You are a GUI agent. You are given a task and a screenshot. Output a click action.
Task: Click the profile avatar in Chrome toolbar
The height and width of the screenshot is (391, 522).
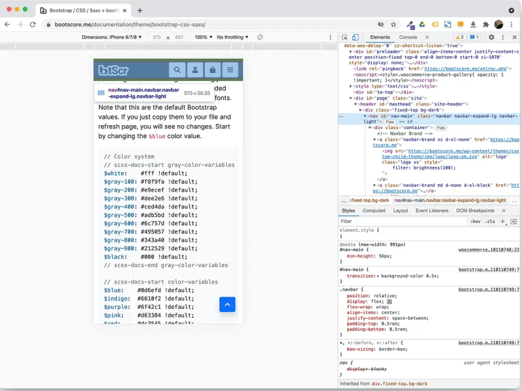click(x=498, y=25)
